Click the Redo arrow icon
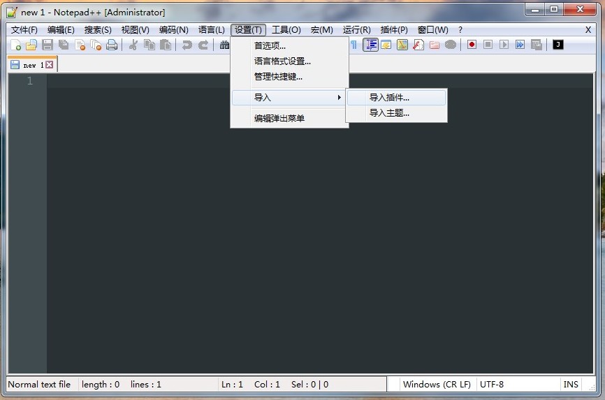Image resolution: width=605 pixels, height=400 pixels. [203, 45]
